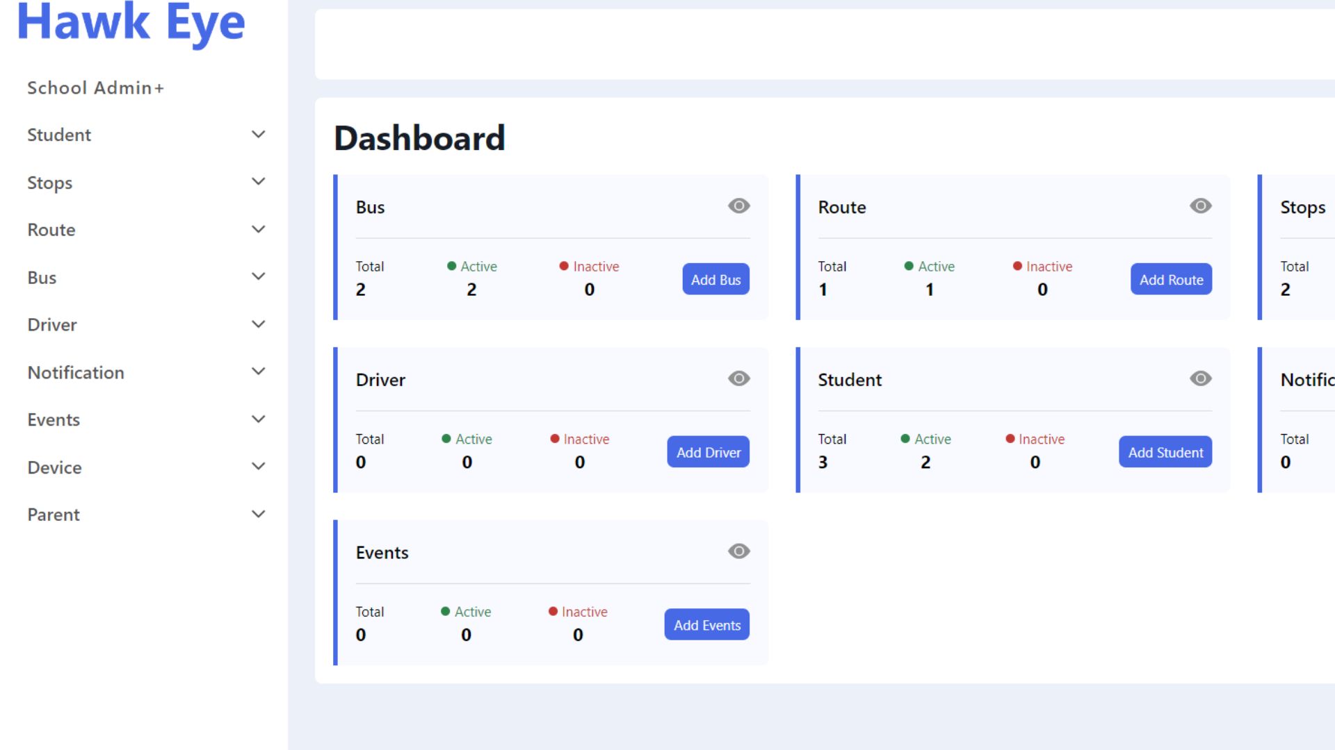Image resolution: width=1335 pixels, height=750 pixels.
Task: Expand the Stops menu chevron arrow
Action: [258, 182]
